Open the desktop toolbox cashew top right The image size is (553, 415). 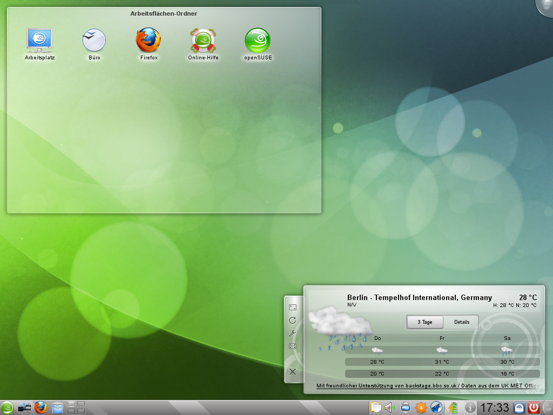547,5
